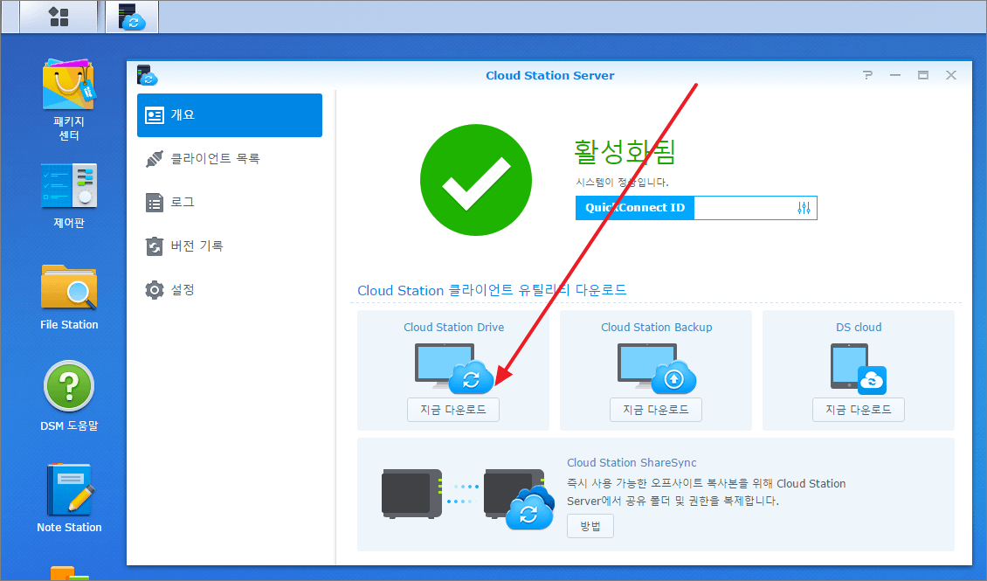The width and height of the screenshot is (987, 581).
Task: Click the help question mark in title bar
Action: [x=867, y=75]
